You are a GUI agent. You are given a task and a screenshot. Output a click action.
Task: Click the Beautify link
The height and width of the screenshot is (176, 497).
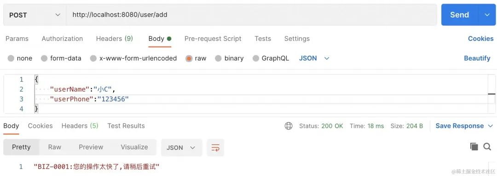point(477,58)
